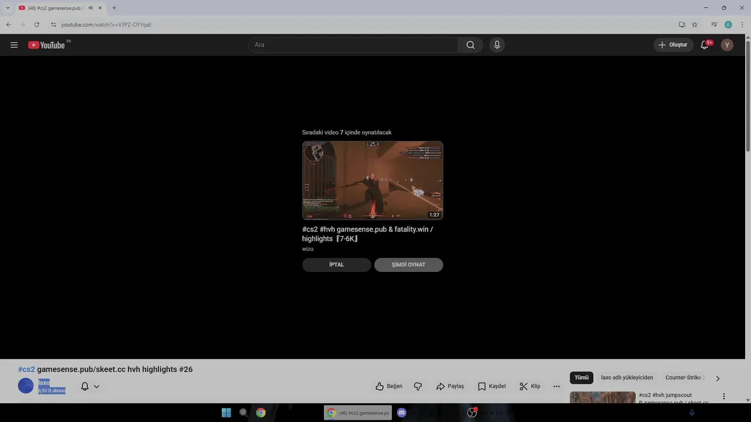
Task: Reload the page in Chrome
Action: coord(36,25)
